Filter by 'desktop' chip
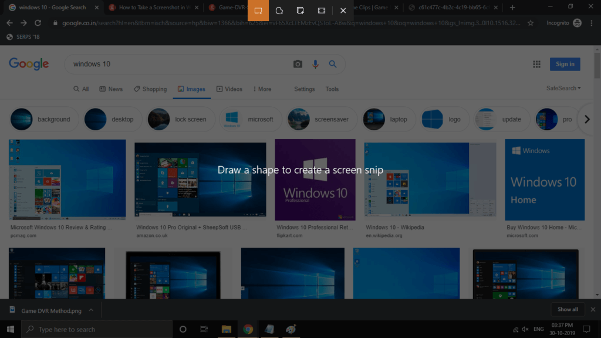Screen dimensions: 601x338 click(x=112, y=119)
